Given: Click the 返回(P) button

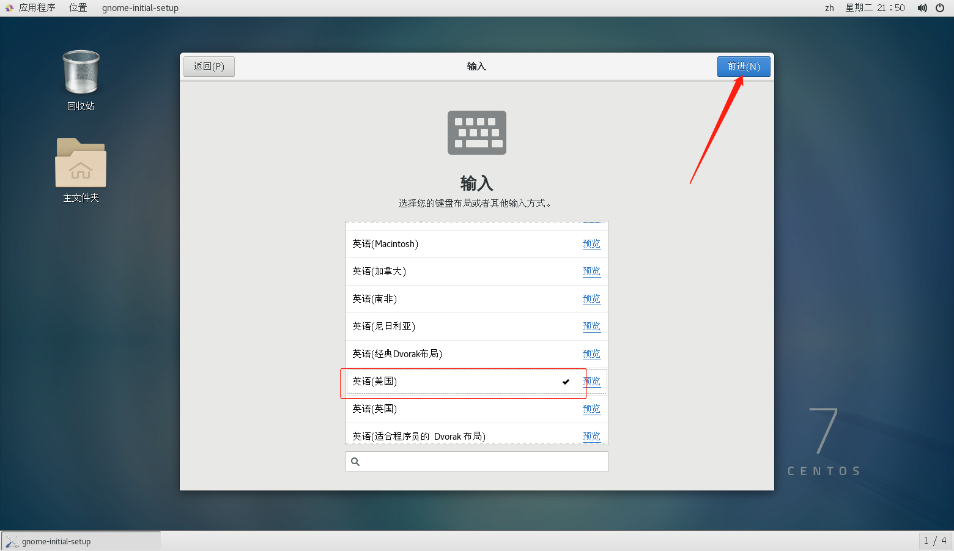Looking at the screenshot, I should tap(209, 67).
